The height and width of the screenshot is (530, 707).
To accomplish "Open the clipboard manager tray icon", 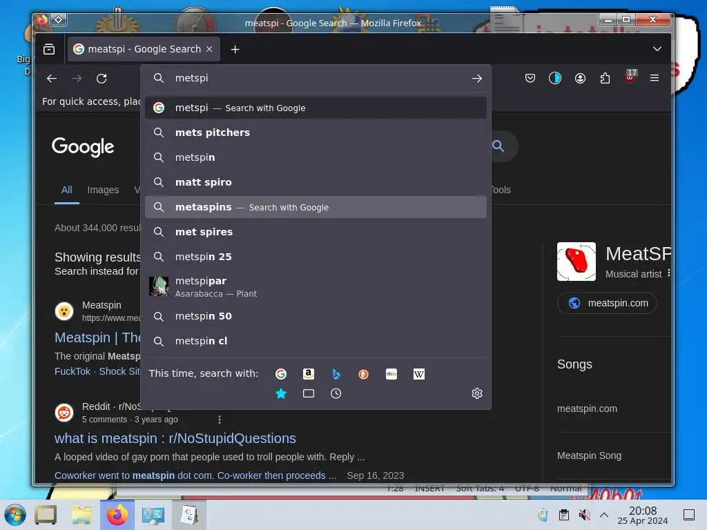I will (x=563, y=515).
